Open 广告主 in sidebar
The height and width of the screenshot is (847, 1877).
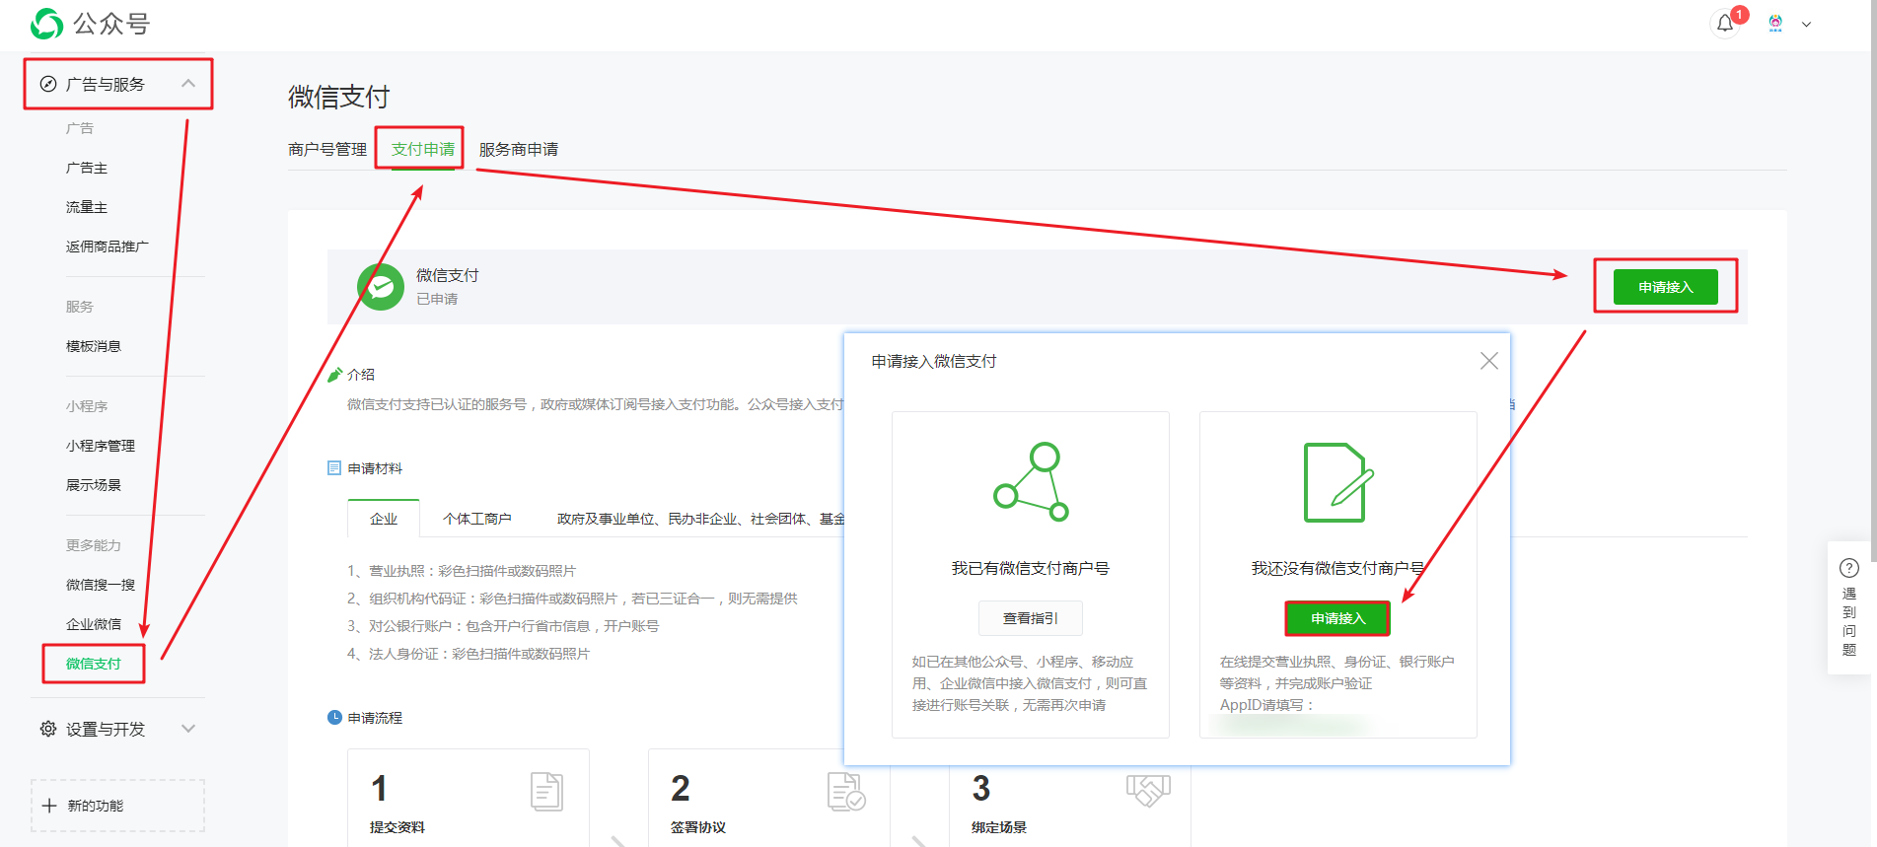coord(87,168)
